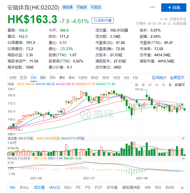Move chart left with the arrow icon

(157, 85)
